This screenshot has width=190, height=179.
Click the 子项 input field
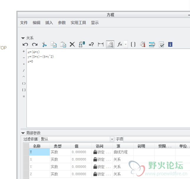click(156, 139)
